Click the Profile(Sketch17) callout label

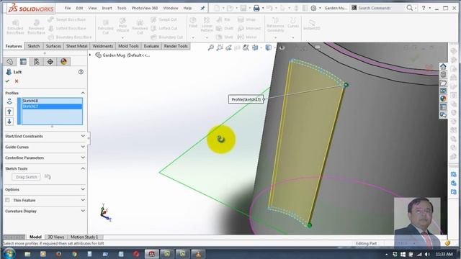tap(246, 99)
